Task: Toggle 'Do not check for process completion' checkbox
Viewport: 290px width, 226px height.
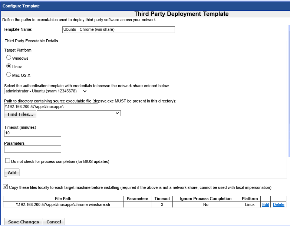Action: click(x=7, y=161)
